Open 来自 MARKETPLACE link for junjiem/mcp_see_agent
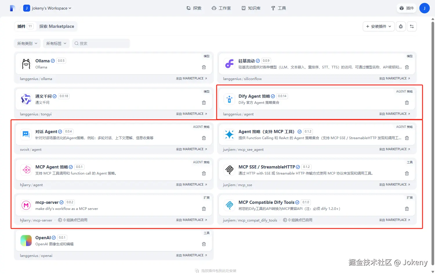Screen dimensions: 435x274 pyautogui.click(x=395, y=149)
